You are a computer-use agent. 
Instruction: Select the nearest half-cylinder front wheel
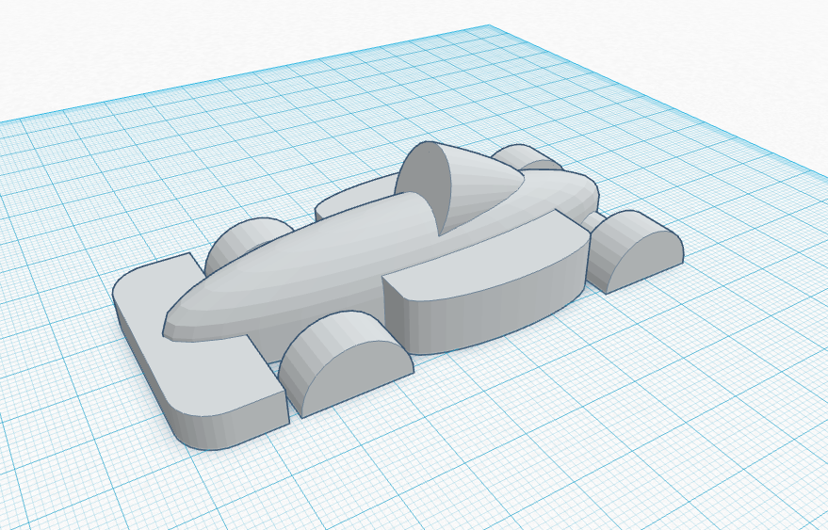(x=346, y=364)
